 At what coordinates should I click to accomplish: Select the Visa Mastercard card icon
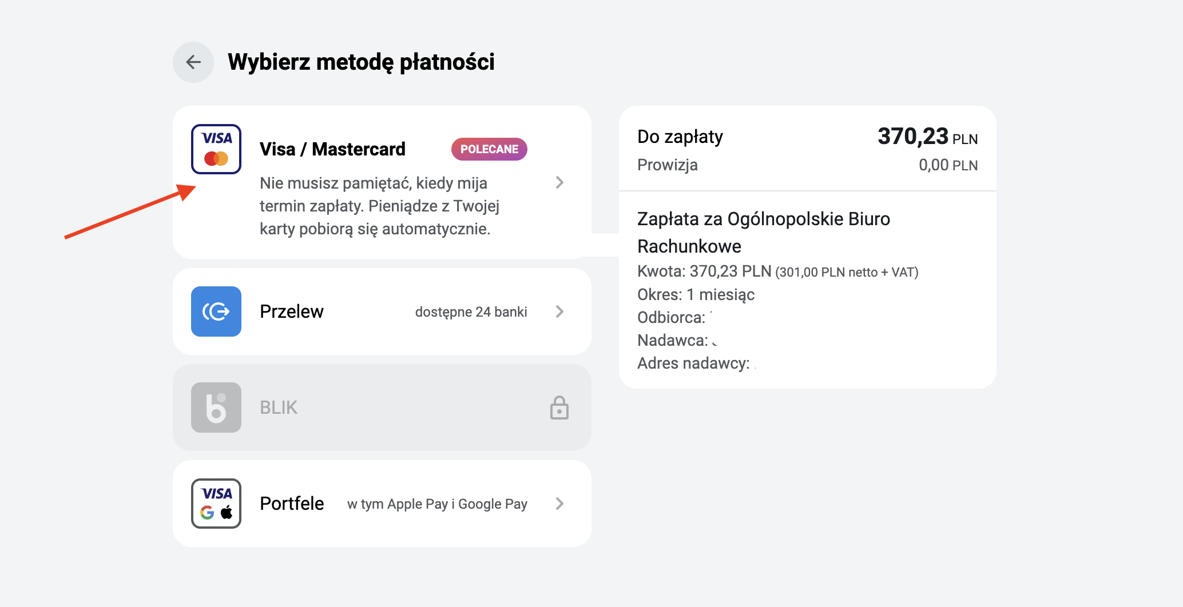[216, 149]
